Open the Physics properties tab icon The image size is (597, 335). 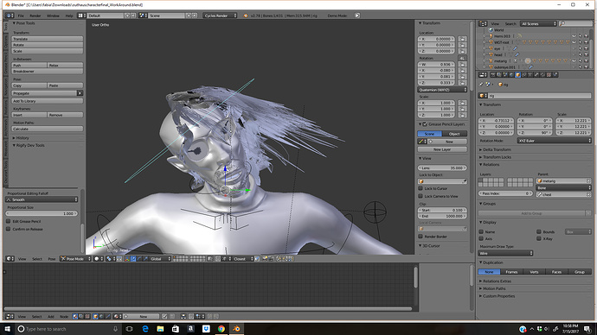click(x=555, y=75)
